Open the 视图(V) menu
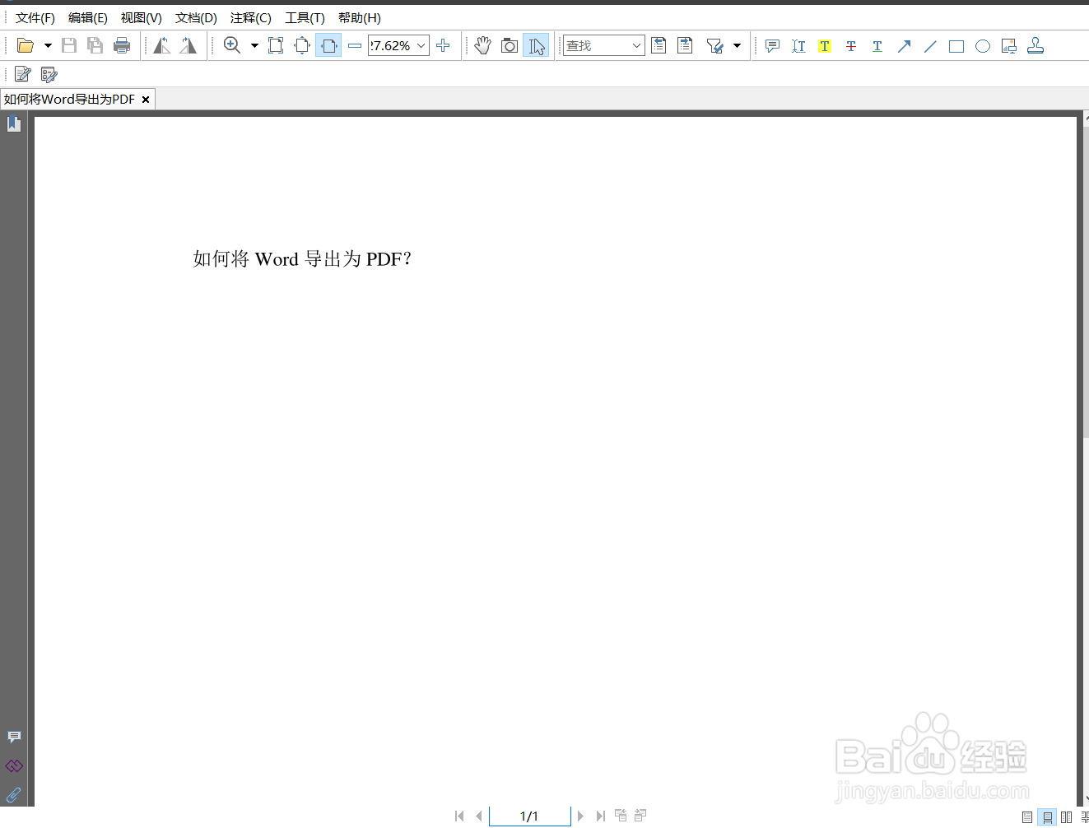 [x=142, y=18]
